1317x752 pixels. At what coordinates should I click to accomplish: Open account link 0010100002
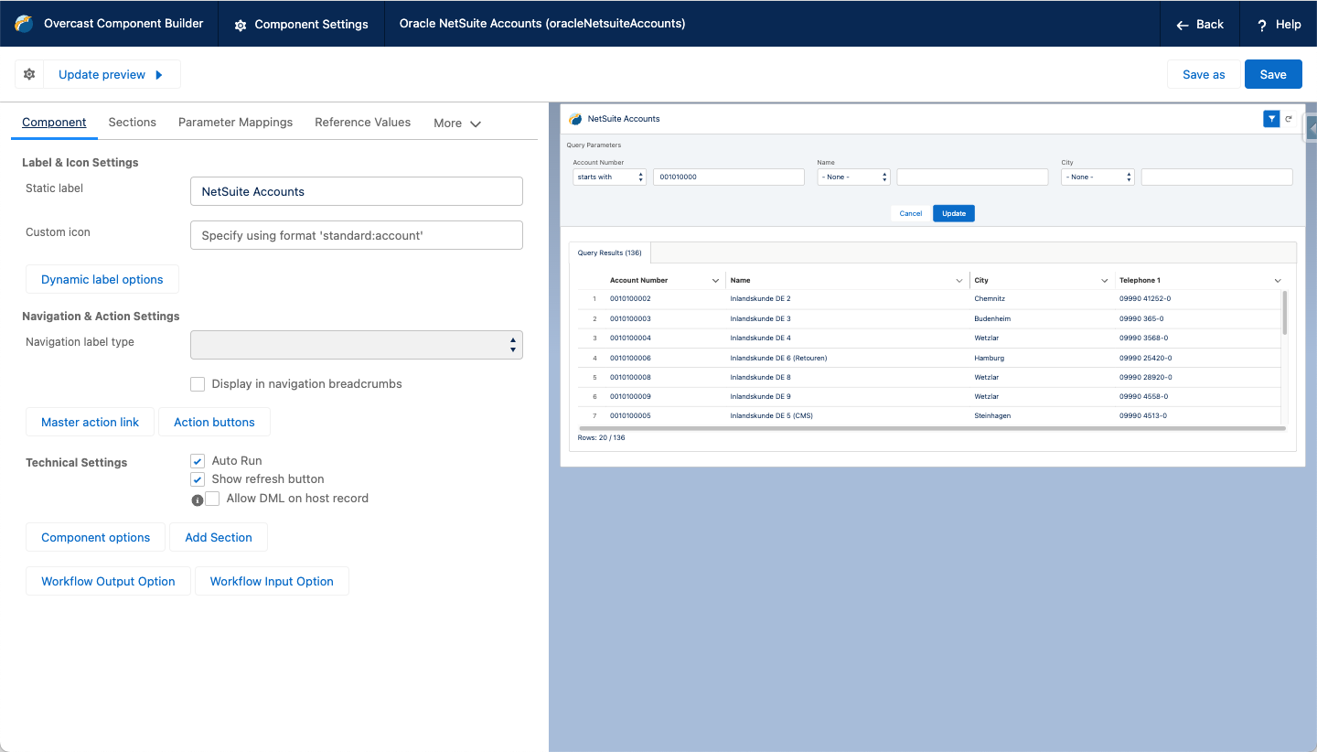(x=630, y=299)
